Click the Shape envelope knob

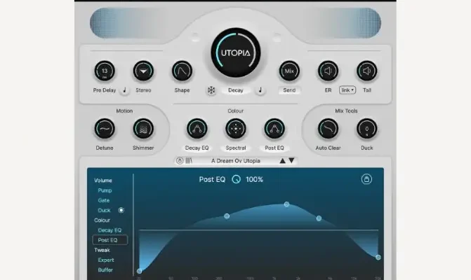point(182,71)
